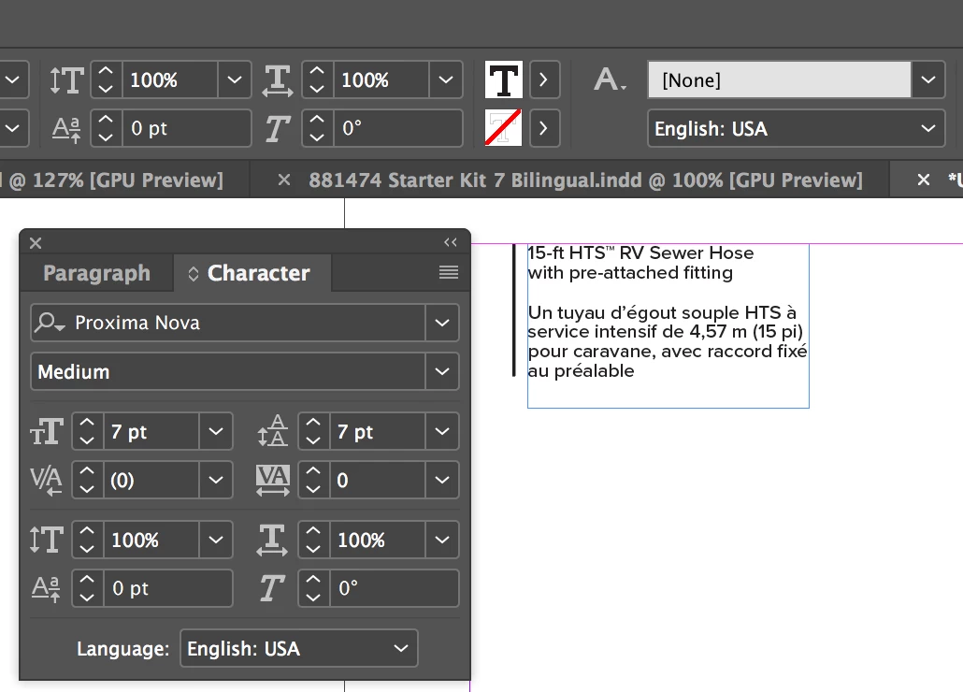
Task: Click the font search icon in Character panel
Action: point(50,323)
